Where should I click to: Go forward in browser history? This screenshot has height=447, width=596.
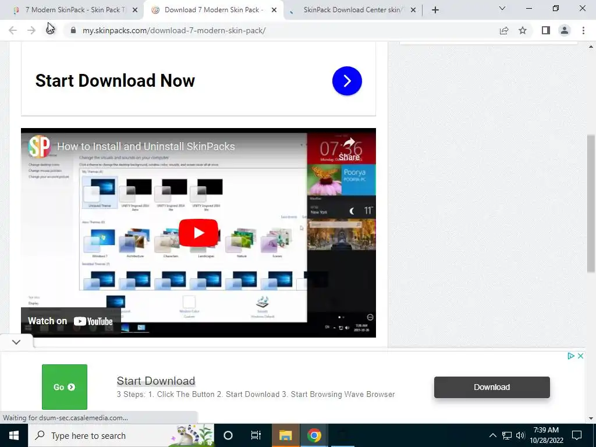pos(31,30)
